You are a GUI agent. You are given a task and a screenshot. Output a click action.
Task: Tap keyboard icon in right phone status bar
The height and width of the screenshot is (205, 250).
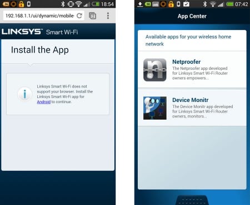[156, 4]
